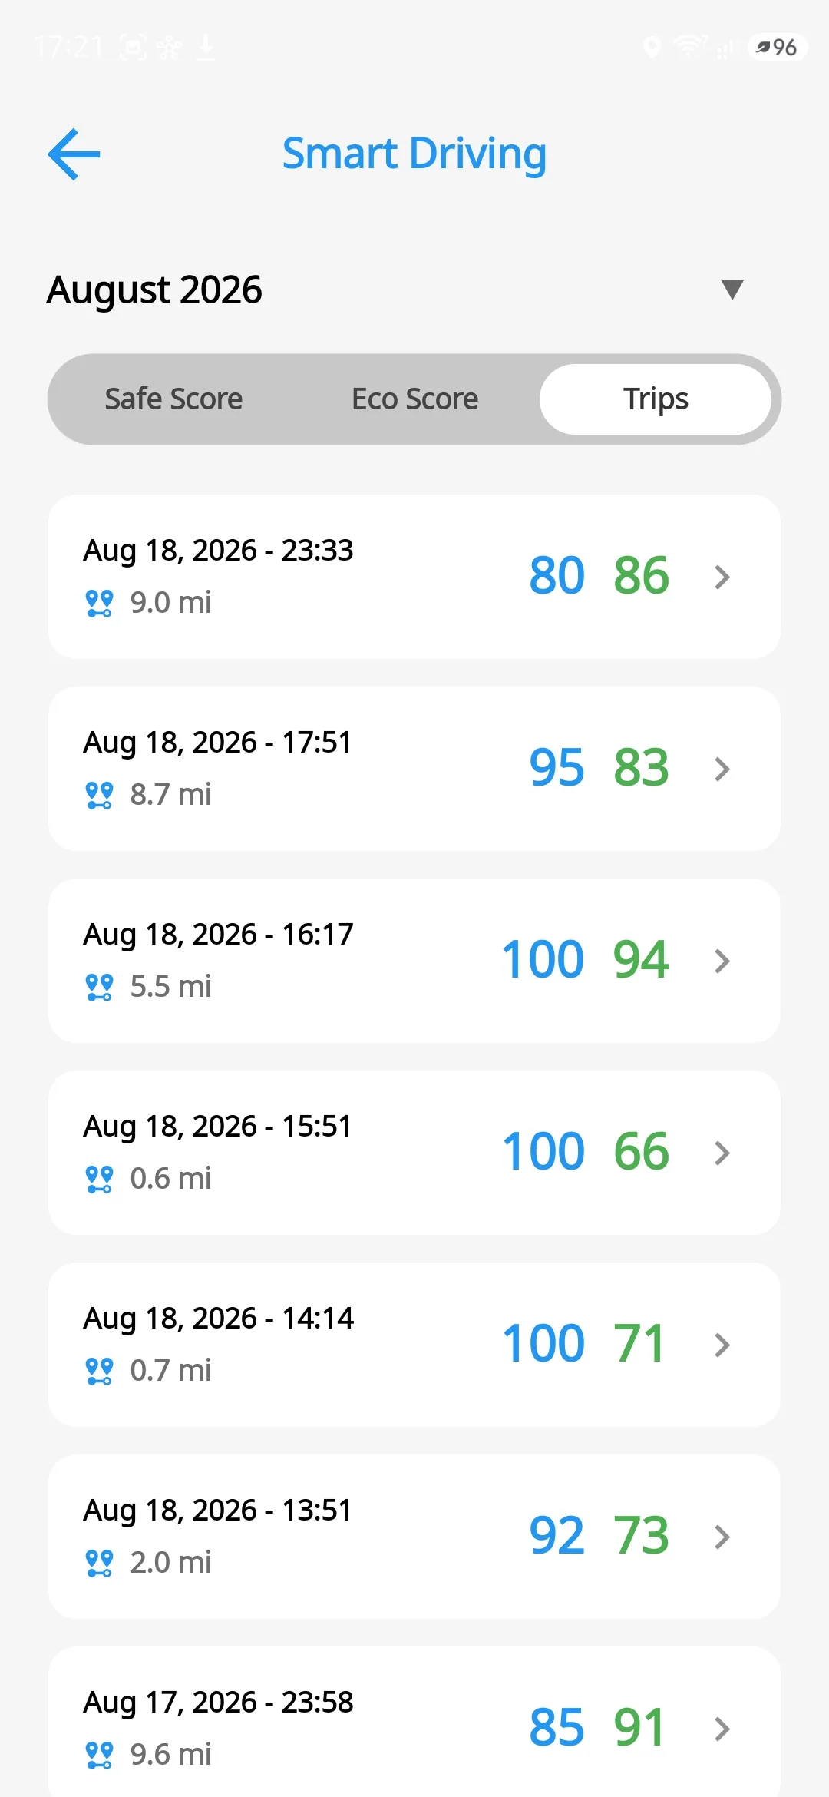Tap route icon beside 8.7 mi

[99, 795]
